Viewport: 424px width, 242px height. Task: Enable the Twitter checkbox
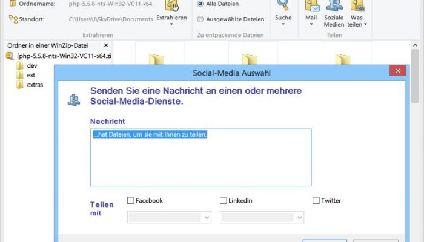[x=316, y=200]
